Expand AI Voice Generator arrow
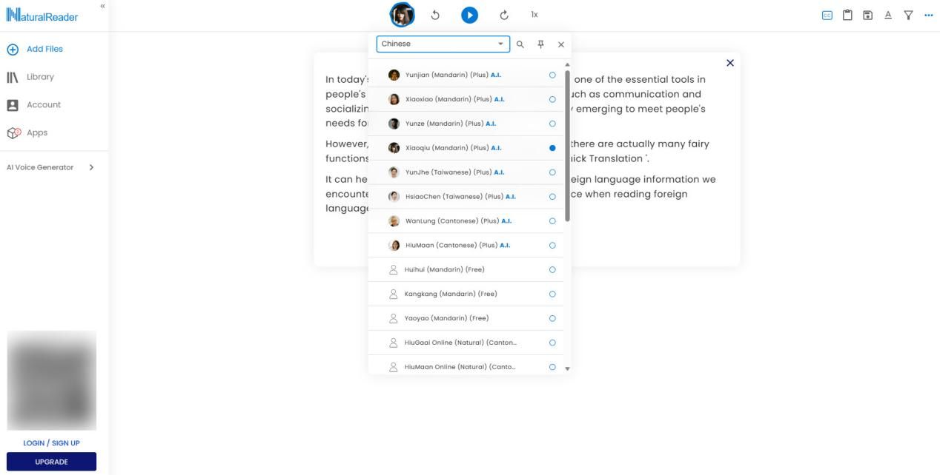 pos(91,167)
